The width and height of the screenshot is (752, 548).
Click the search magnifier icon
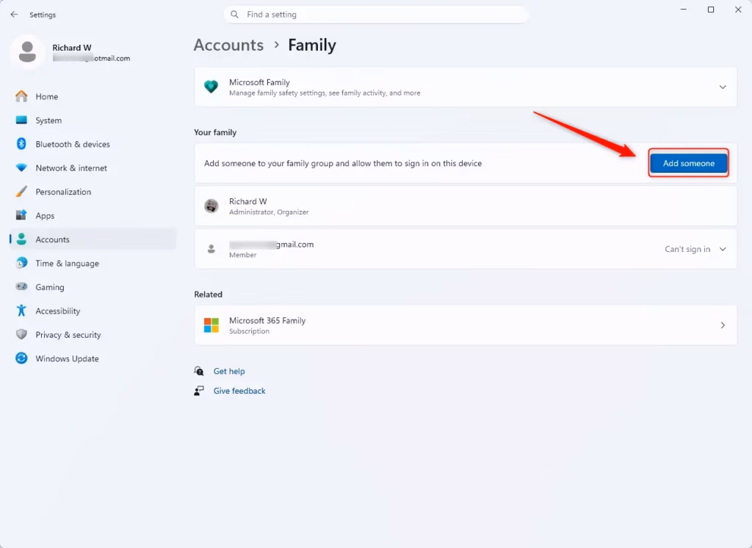234,15
